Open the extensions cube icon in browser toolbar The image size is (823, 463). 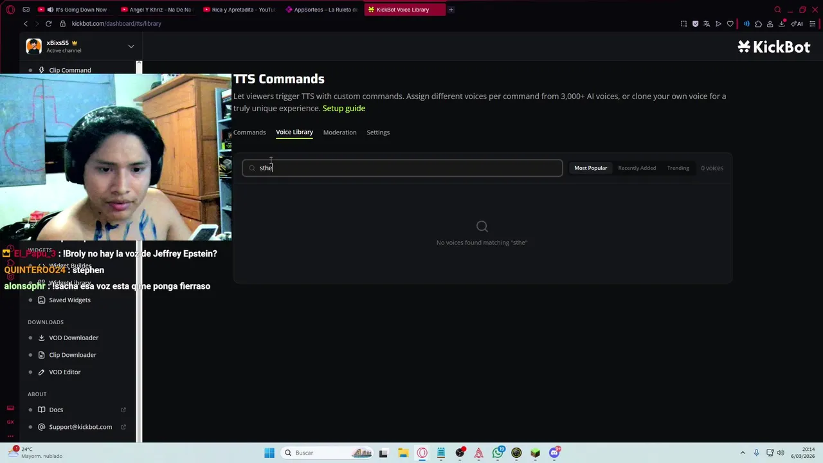pos(758,24)
